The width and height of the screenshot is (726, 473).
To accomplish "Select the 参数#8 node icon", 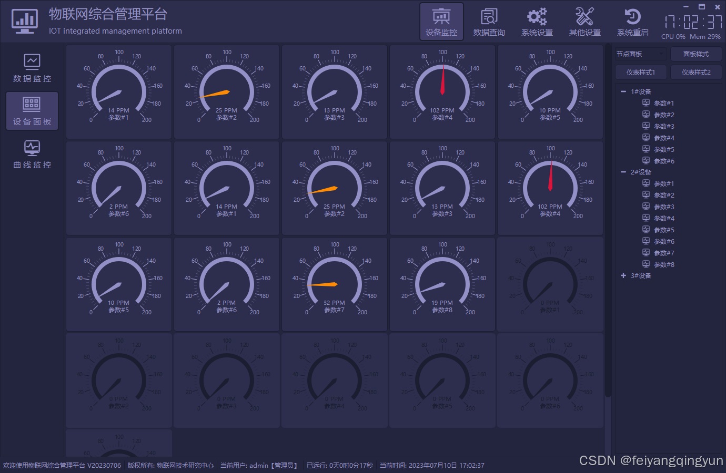I will pos(646,264).
